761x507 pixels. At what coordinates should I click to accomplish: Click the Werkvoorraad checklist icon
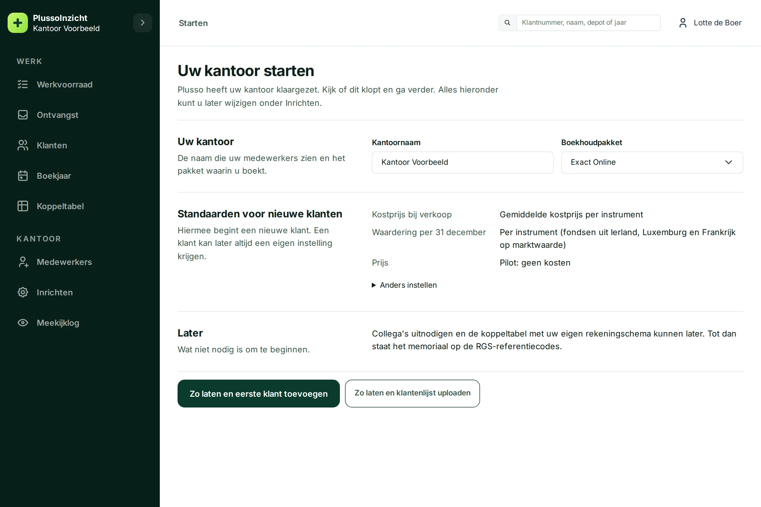click(x=23, y=84)
